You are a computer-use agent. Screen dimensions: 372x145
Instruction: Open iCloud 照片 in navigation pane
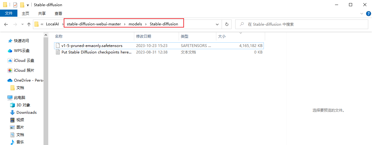24,70
